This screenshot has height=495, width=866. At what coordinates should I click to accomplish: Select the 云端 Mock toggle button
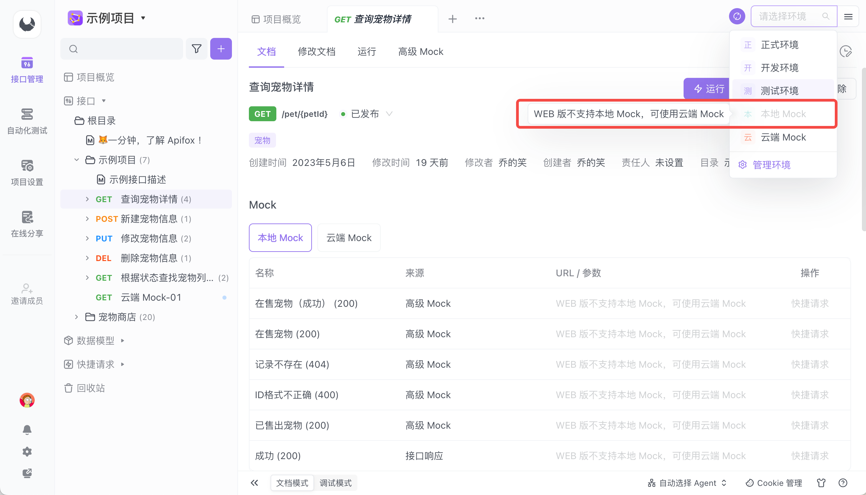coord(349,238)
